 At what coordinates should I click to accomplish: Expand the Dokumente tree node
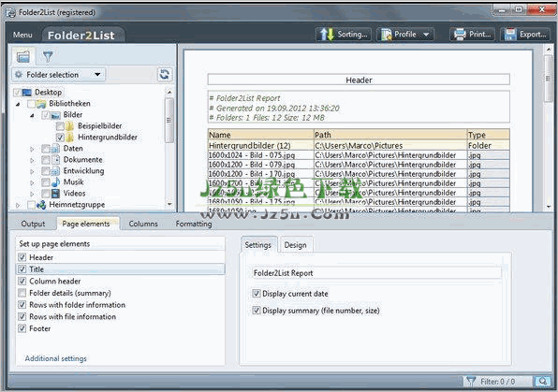click(32, 160)
